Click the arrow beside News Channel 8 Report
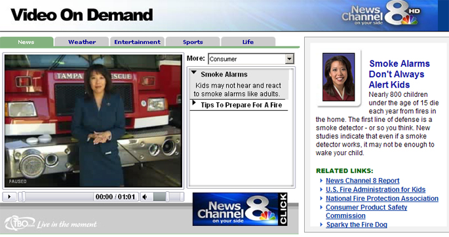 coord(321,181)
